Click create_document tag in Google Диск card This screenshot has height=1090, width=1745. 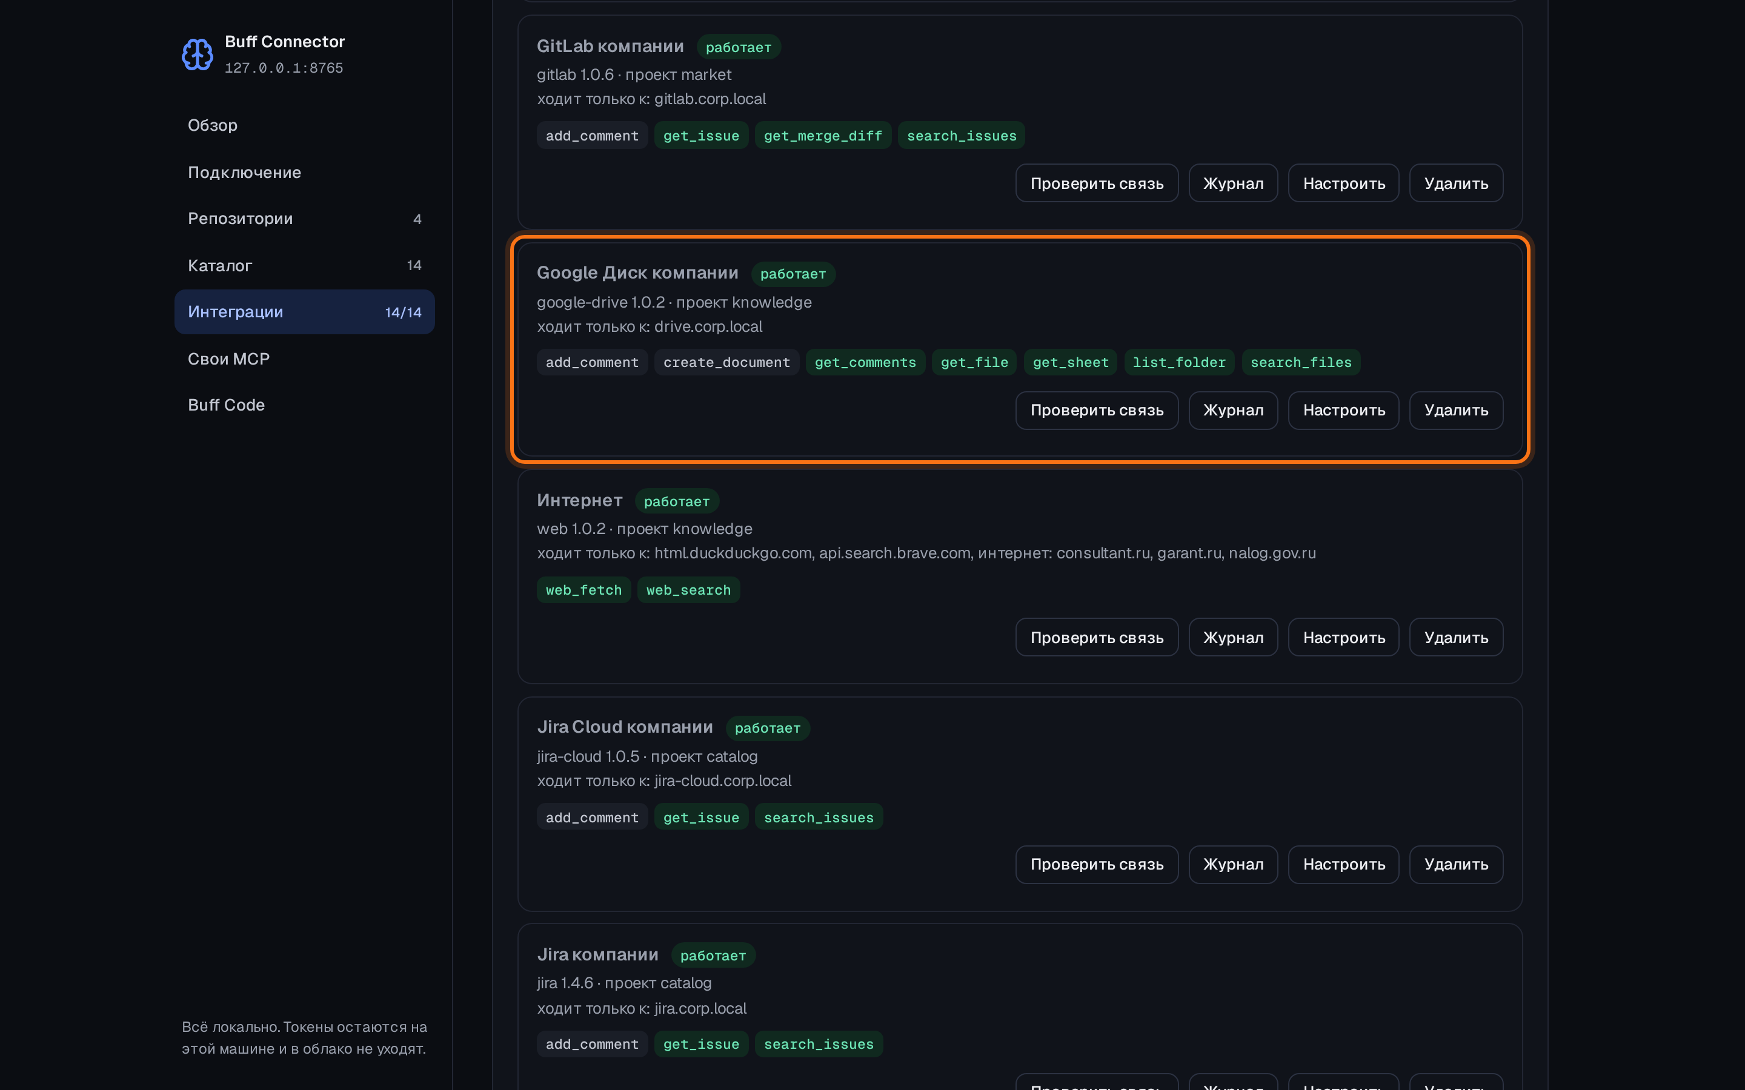pyautogui.click(x=726, y=362)
